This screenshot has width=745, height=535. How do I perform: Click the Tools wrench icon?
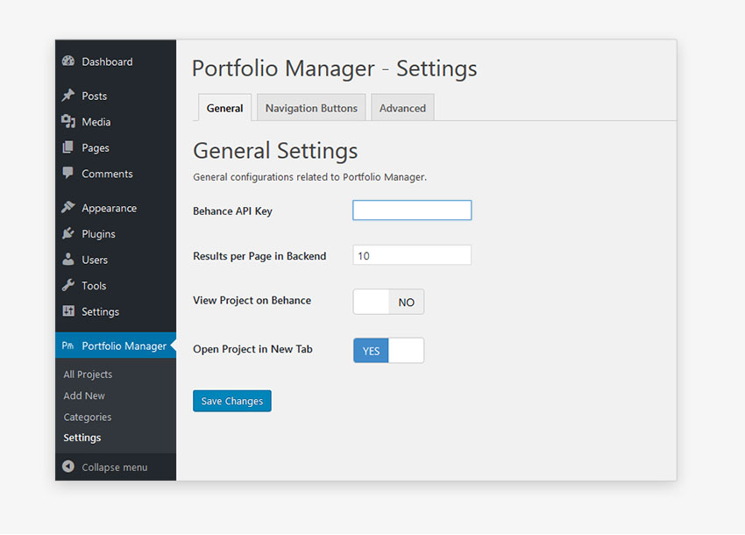[x=68, y=286]
